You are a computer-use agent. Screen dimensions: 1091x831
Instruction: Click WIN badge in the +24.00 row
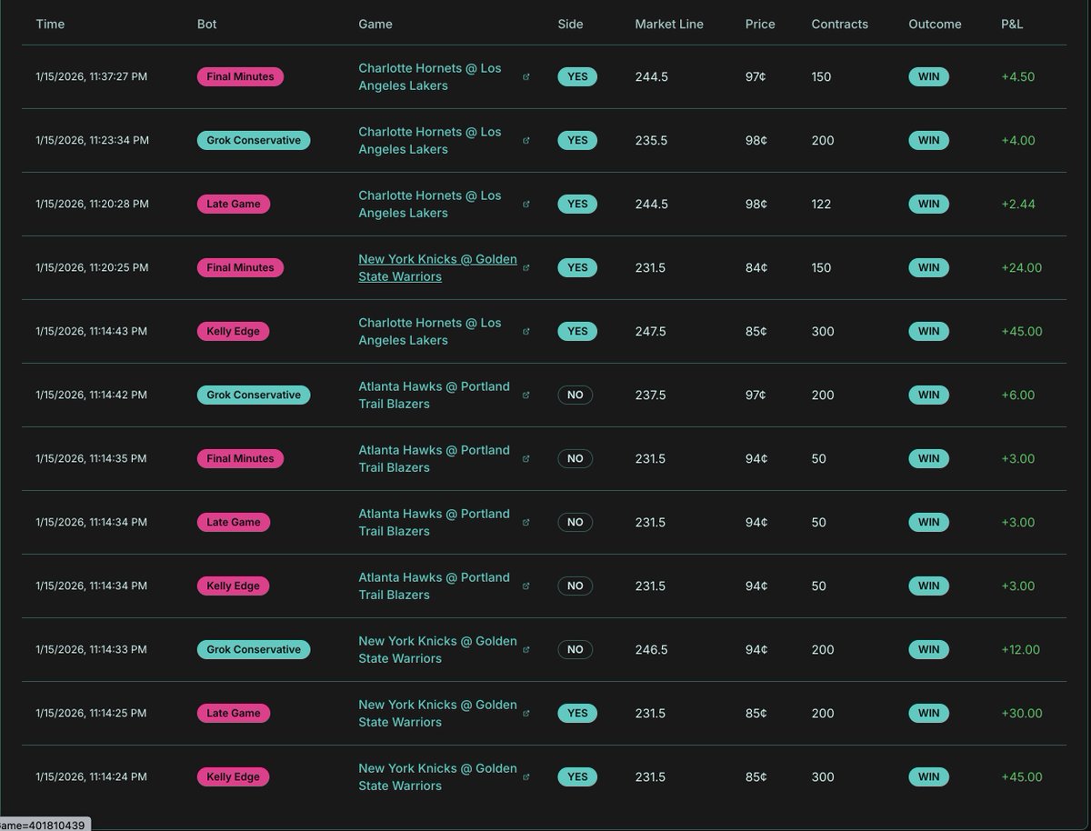929,268
